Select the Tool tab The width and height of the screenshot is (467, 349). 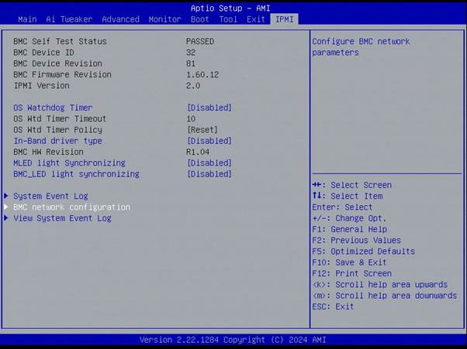click(x=228, y=19)
